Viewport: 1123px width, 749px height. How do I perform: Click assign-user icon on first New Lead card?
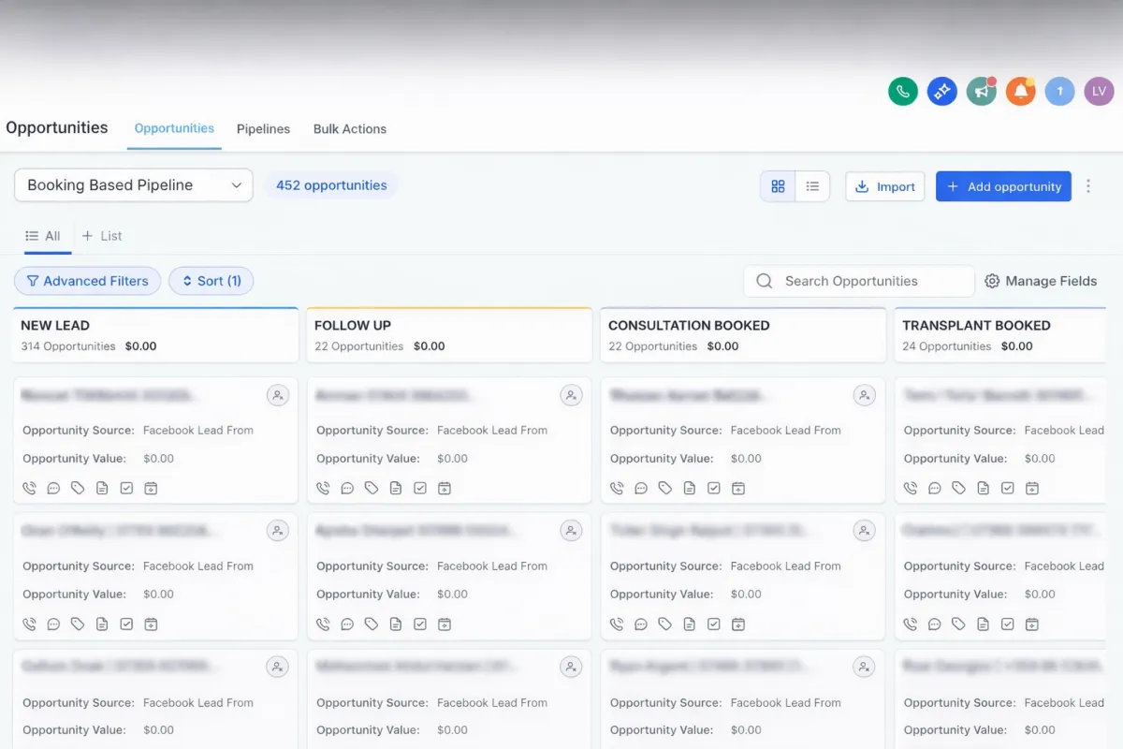(x=277, y=396)
